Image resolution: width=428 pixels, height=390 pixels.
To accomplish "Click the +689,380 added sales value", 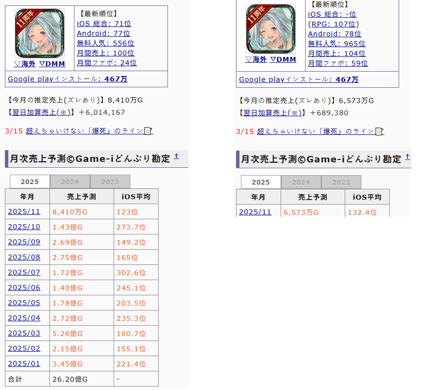I will pos(329,113).
